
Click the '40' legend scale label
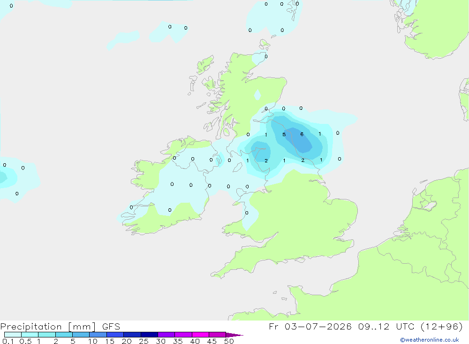pyautogui.click(x=195, y=341)
